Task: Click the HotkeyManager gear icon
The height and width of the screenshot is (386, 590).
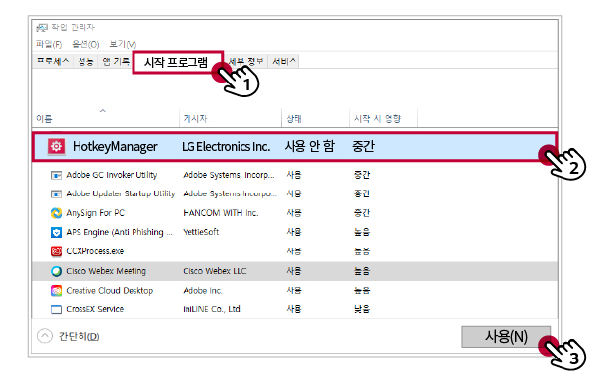Action: (56, 146)
